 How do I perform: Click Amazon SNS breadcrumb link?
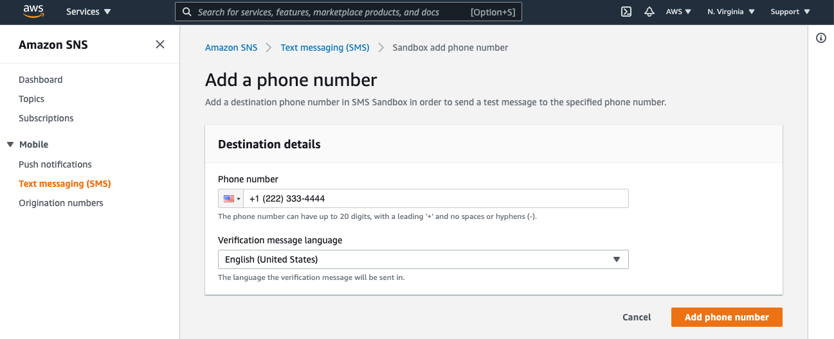click(231, 48)
